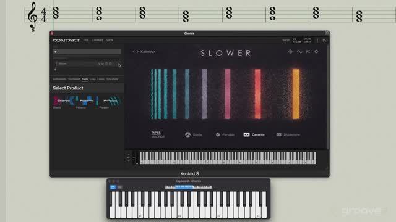Open the SHOP button in Kontakt header

tap(286, 40)
